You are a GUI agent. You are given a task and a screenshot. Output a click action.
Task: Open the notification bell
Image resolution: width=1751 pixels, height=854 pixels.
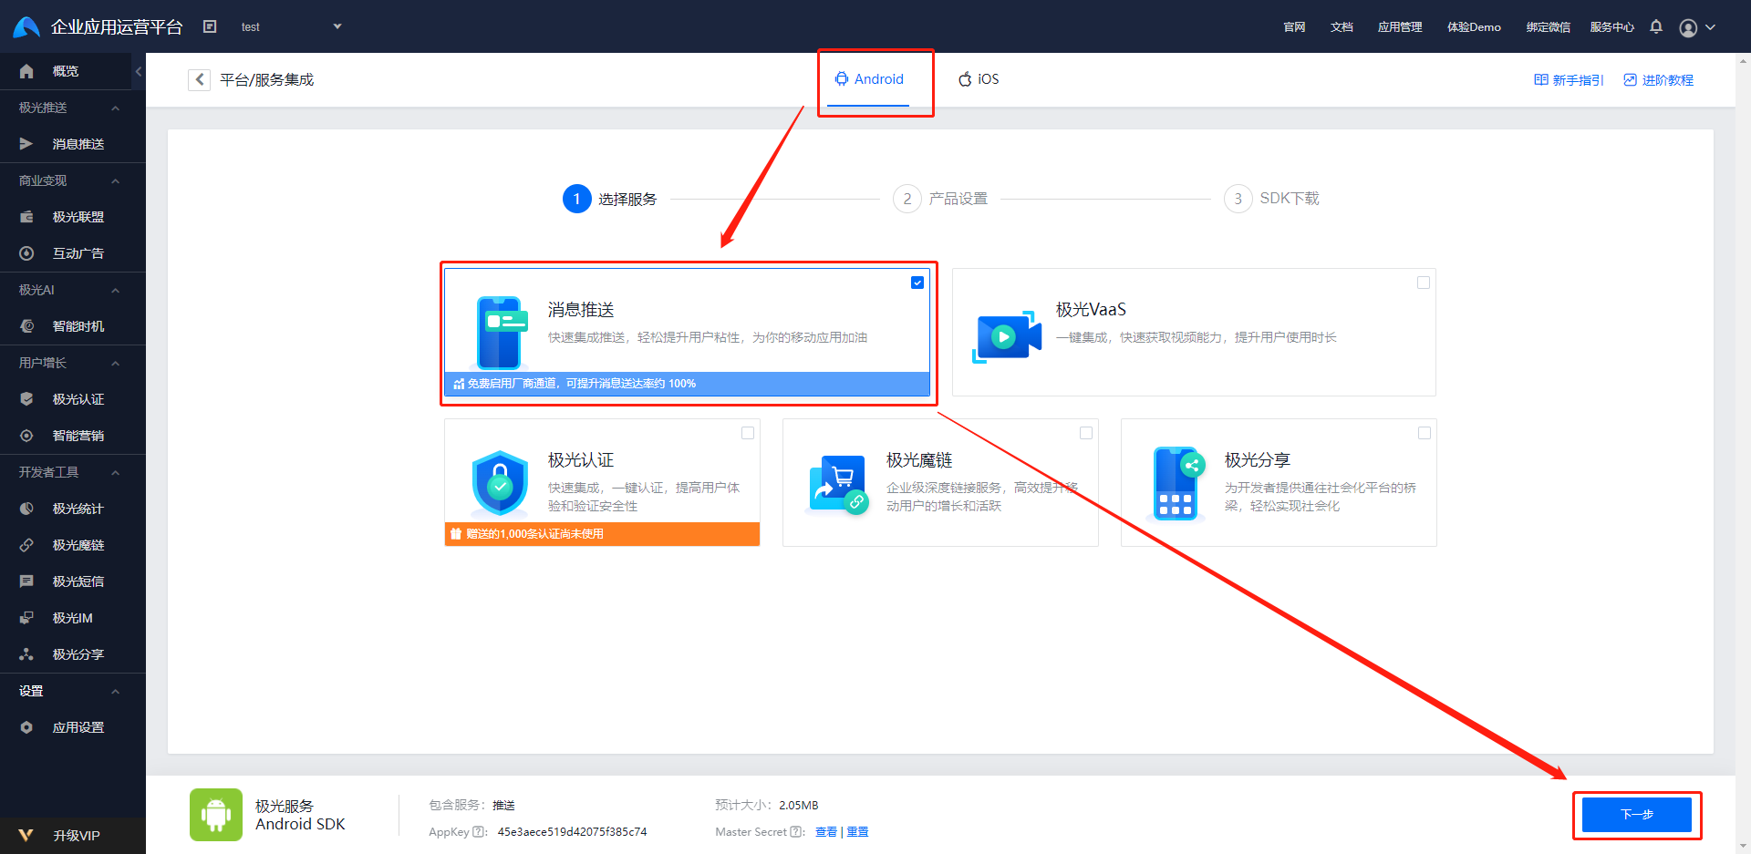tap(1656, 26)
